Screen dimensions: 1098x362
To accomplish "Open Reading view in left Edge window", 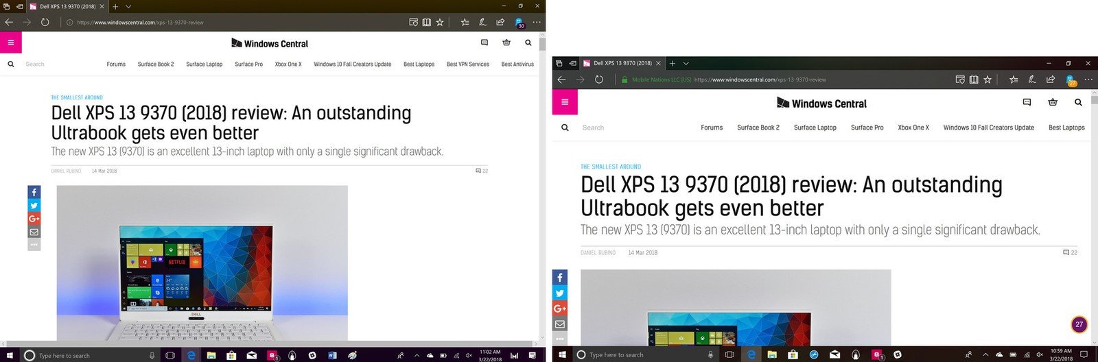I will click(426, 22).
